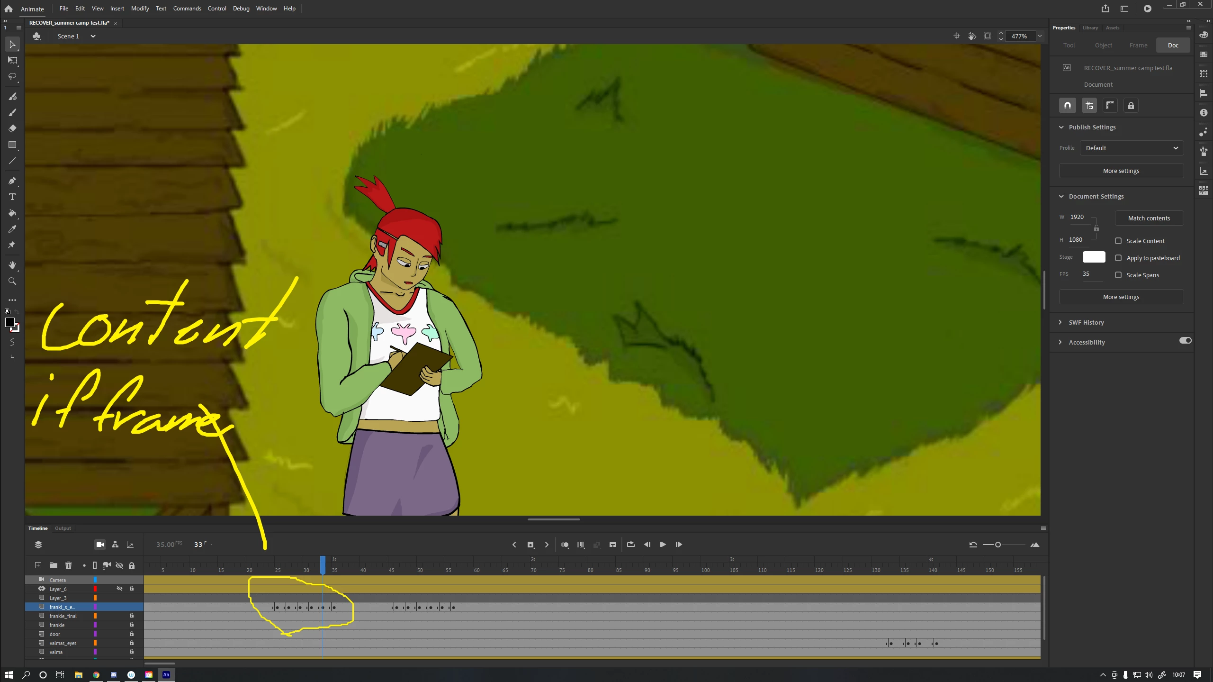
Task: Toggle the Accessibility switch
Action: coord(1185,340)
